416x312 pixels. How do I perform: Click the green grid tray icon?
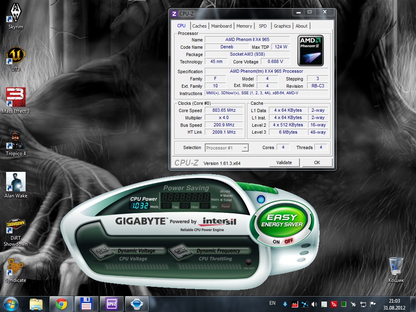[x=344, y=304]
